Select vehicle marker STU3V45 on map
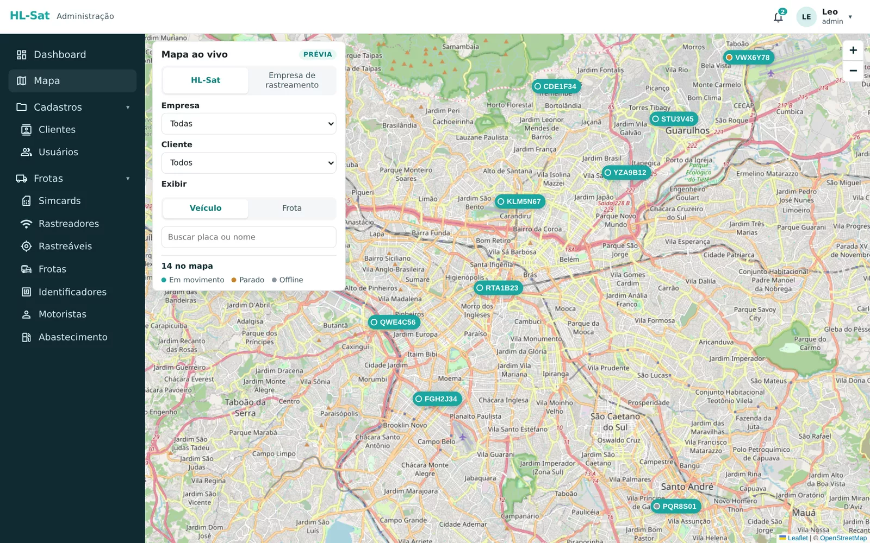The image size is (870, 543). point(673,119)
